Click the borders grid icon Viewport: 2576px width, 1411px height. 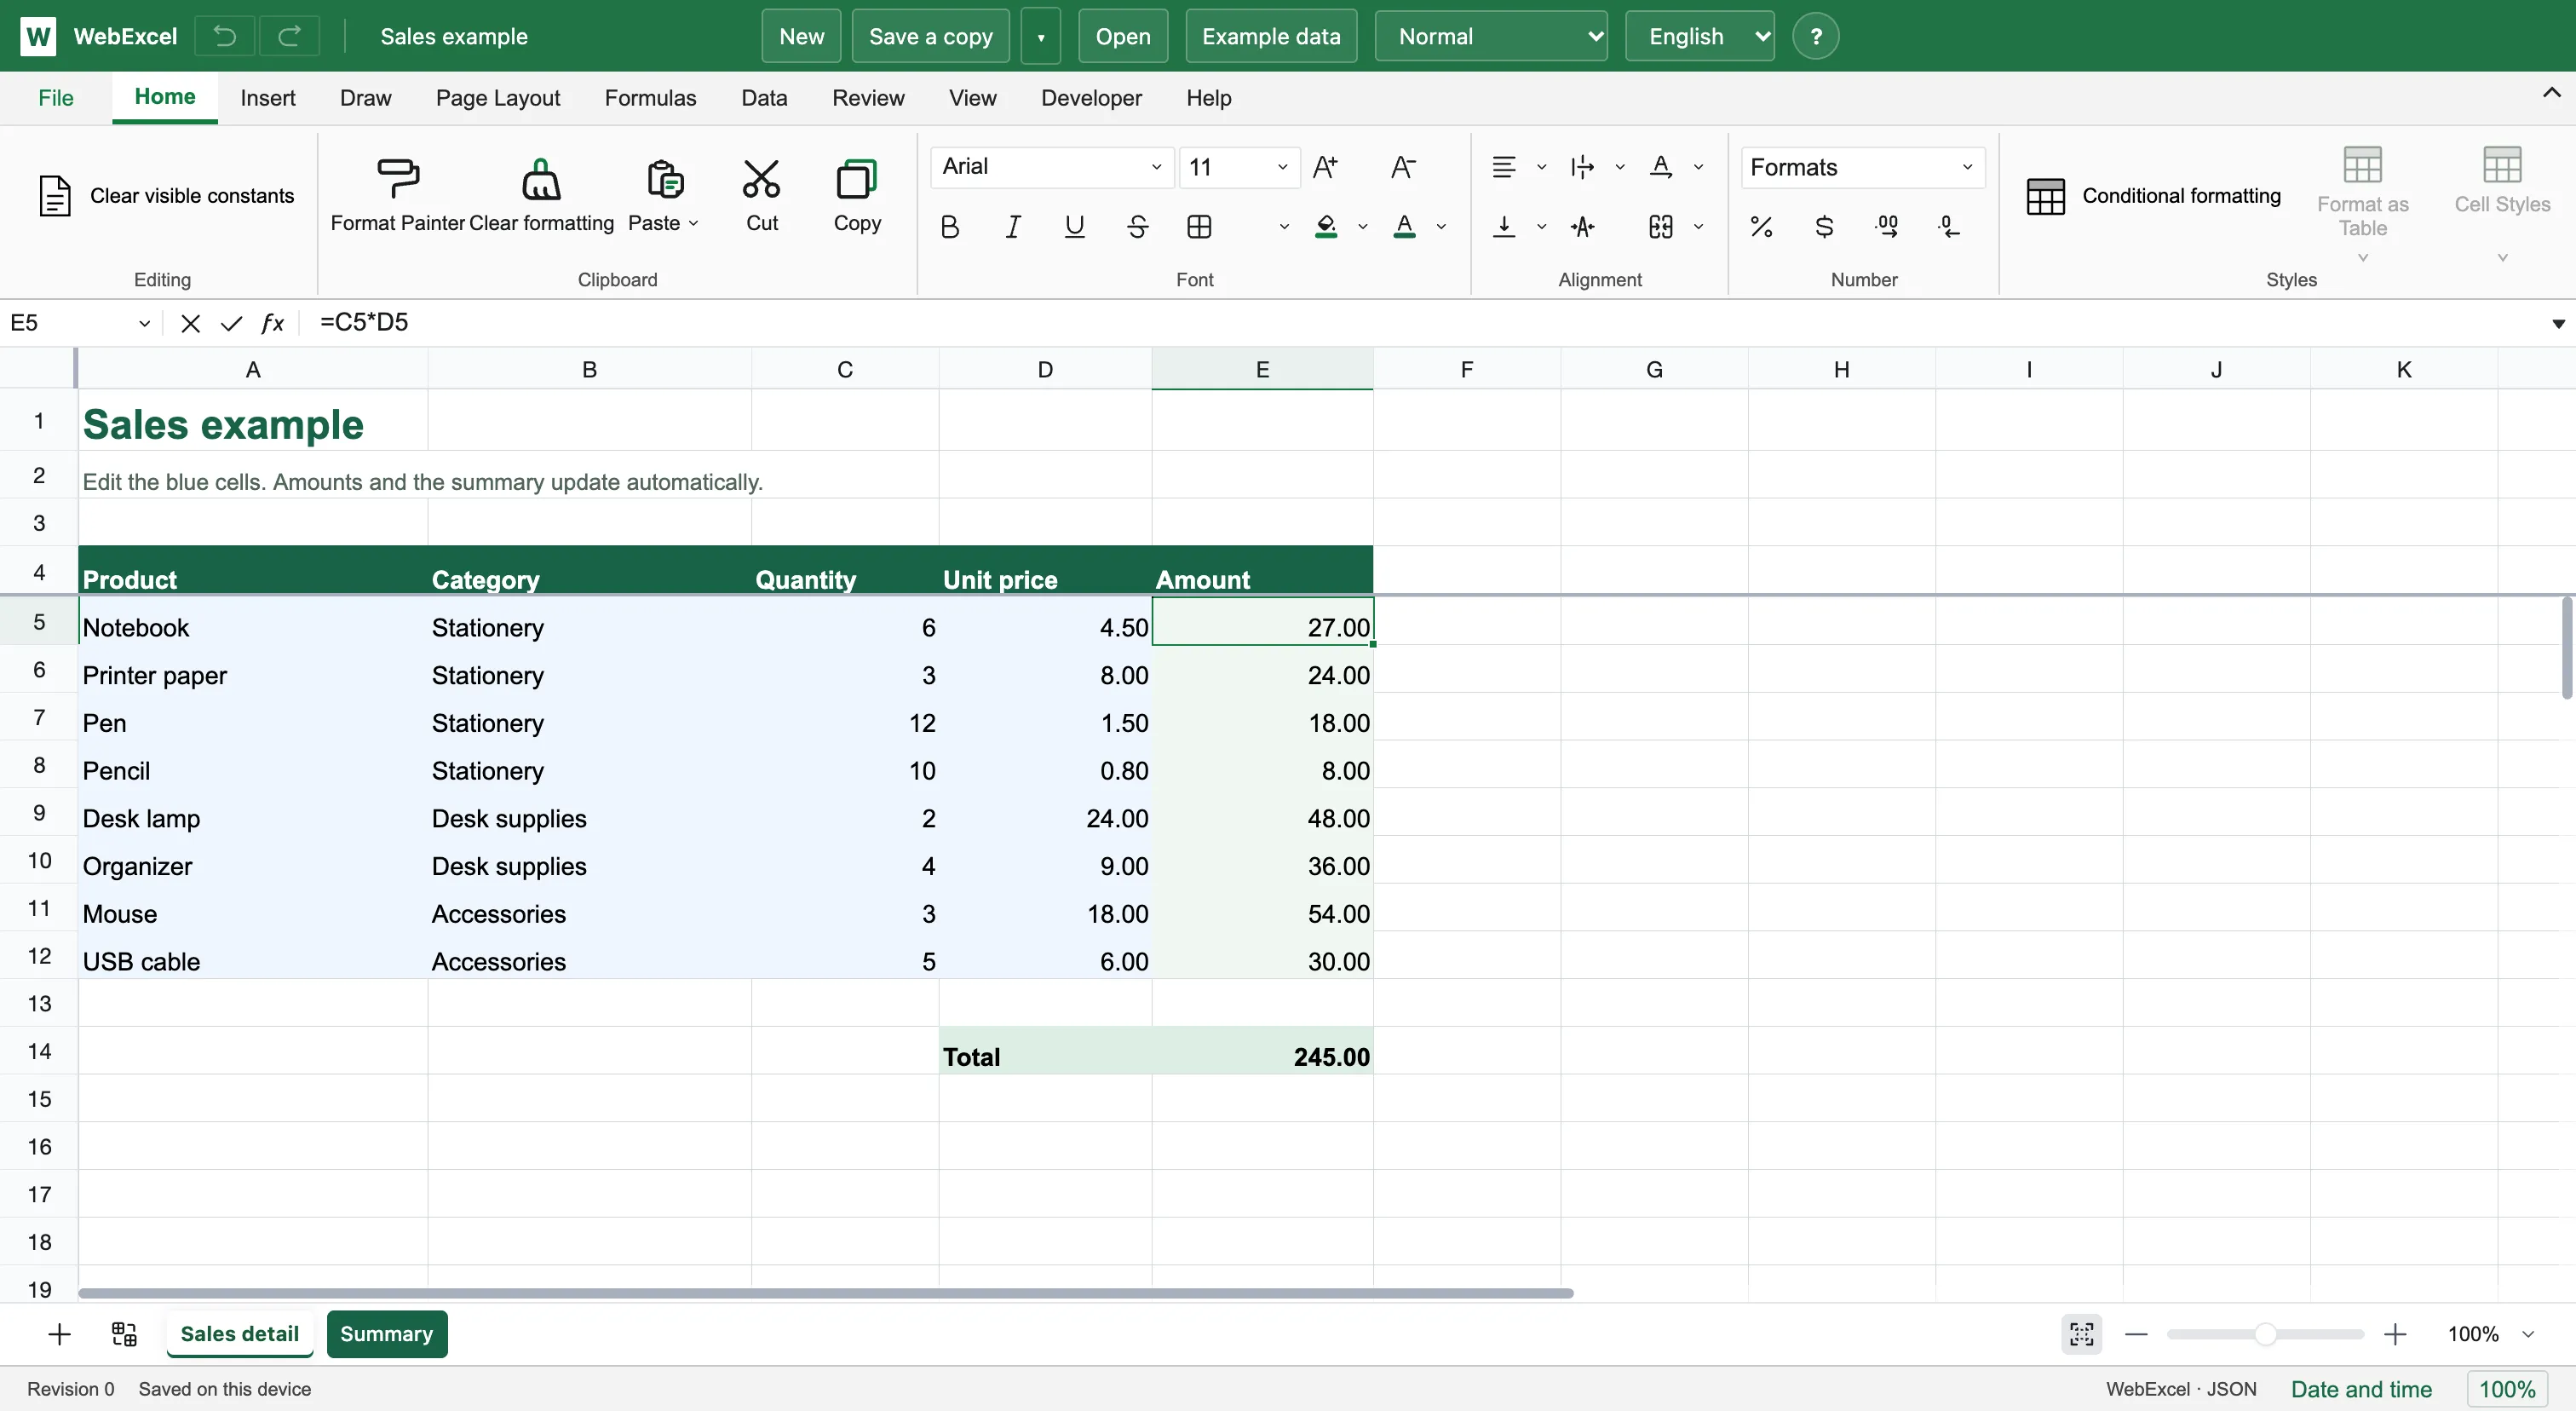point(1199,227)
